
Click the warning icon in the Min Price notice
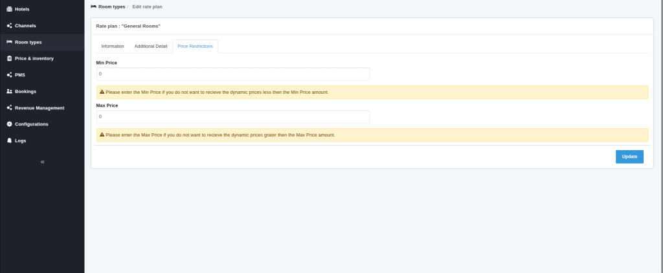click(x=102, y=92)
